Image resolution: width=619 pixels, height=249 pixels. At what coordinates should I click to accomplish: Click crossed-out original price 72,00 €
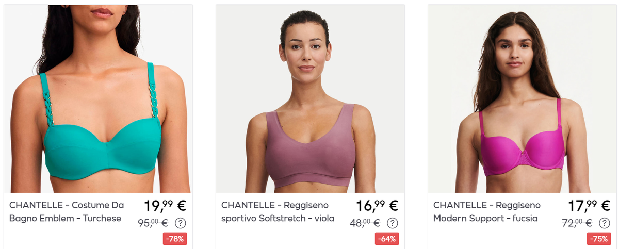click(x=577, y=223)
